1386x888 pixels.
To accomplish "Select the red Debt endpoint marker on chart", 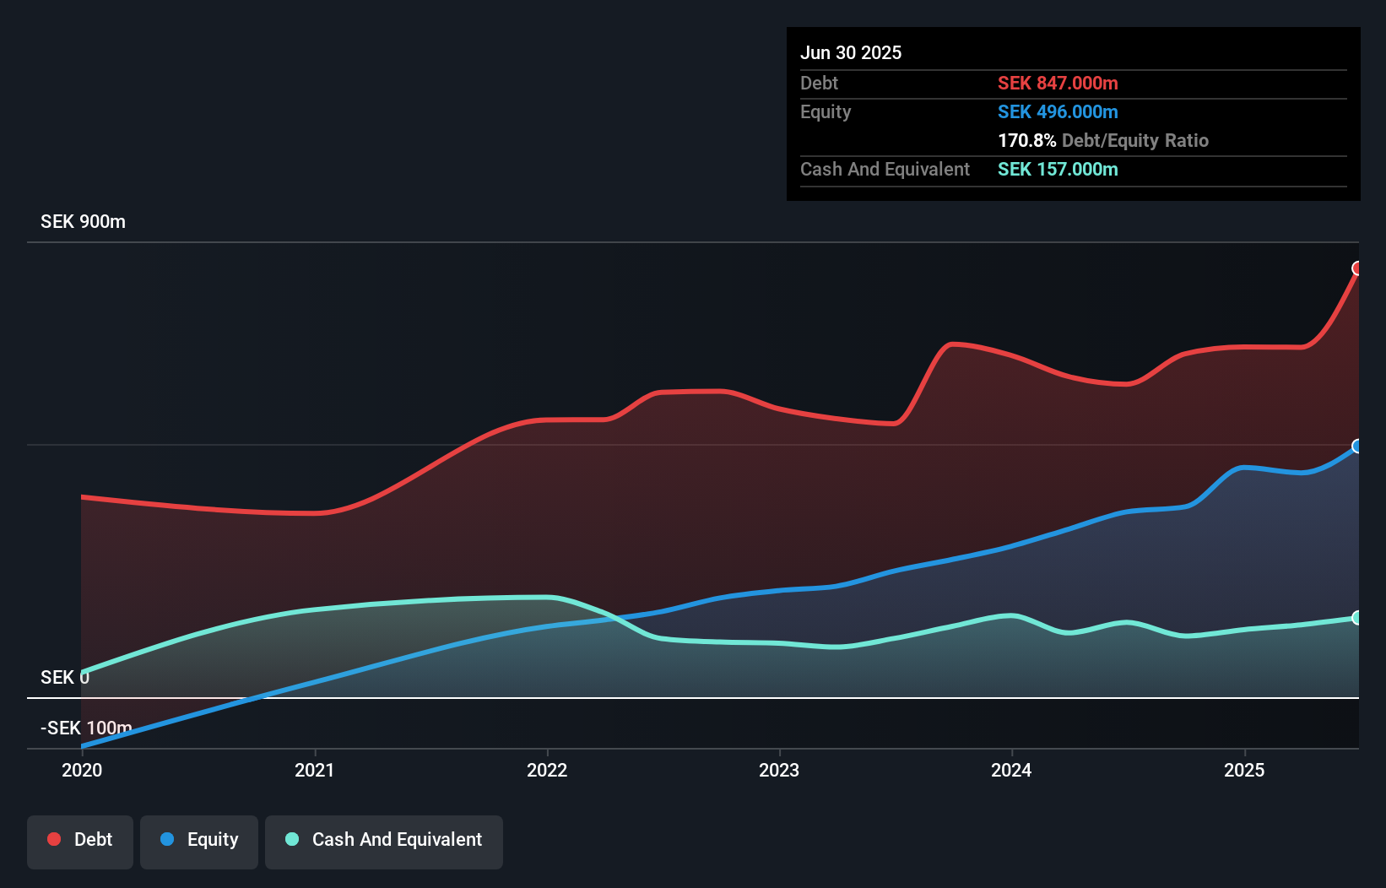I will (1357, 268).
